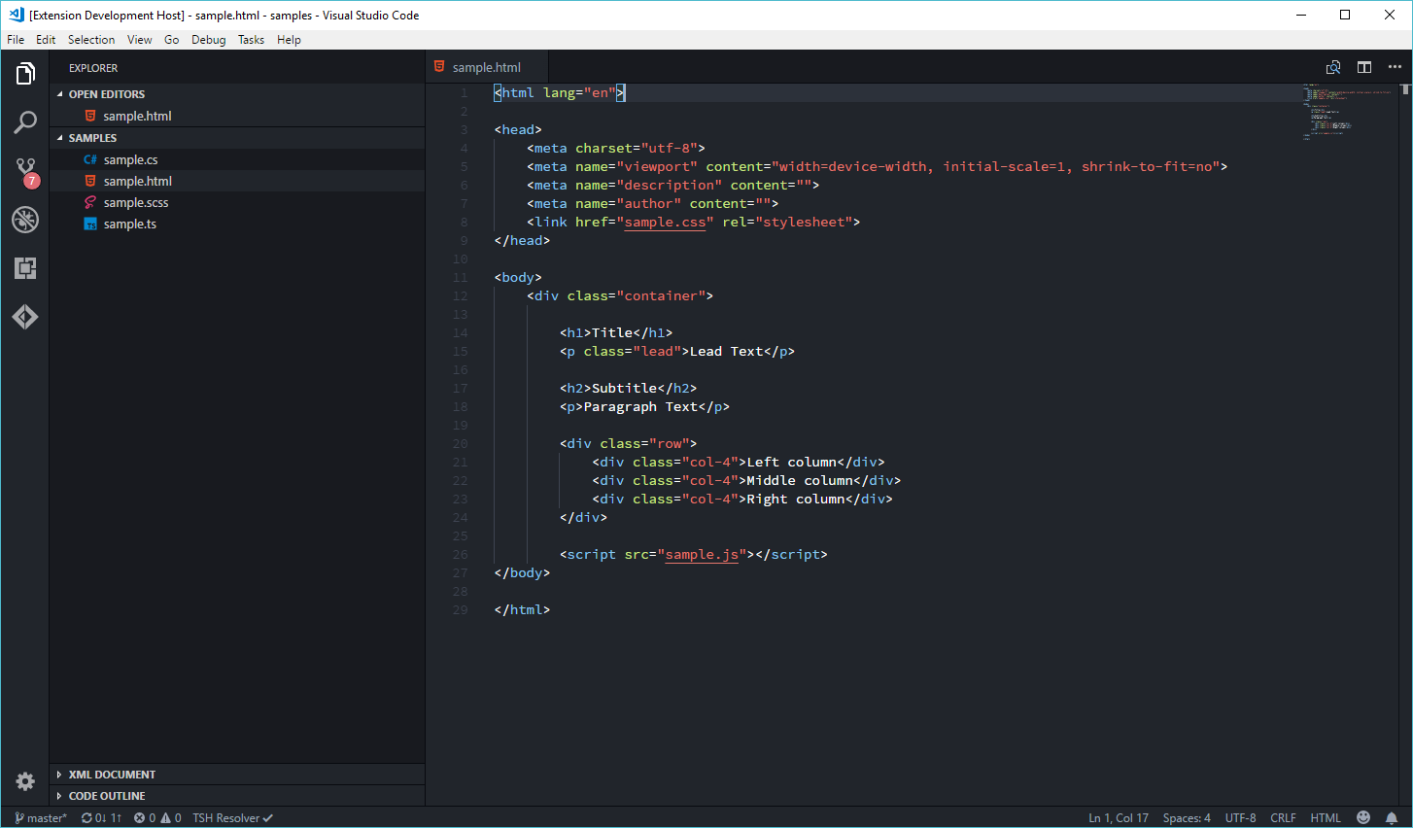
Task: Open the Debug view in activity bar
Action: [25, 220]
